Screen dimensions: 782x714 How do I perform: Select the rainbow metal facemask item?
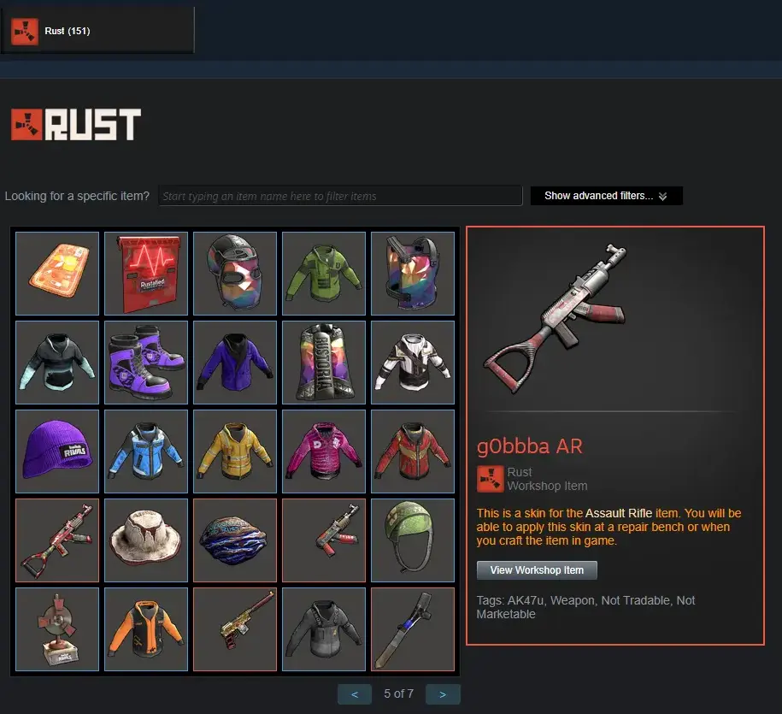(235, 274)
